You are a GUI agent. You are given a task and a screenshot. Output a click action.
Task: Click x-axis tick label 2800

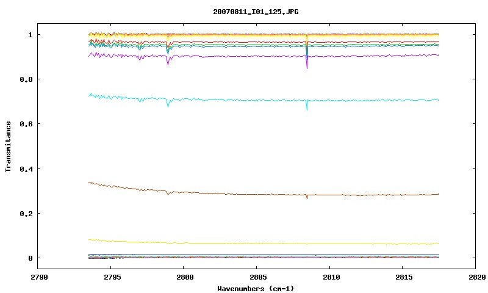tap(185, 277)
